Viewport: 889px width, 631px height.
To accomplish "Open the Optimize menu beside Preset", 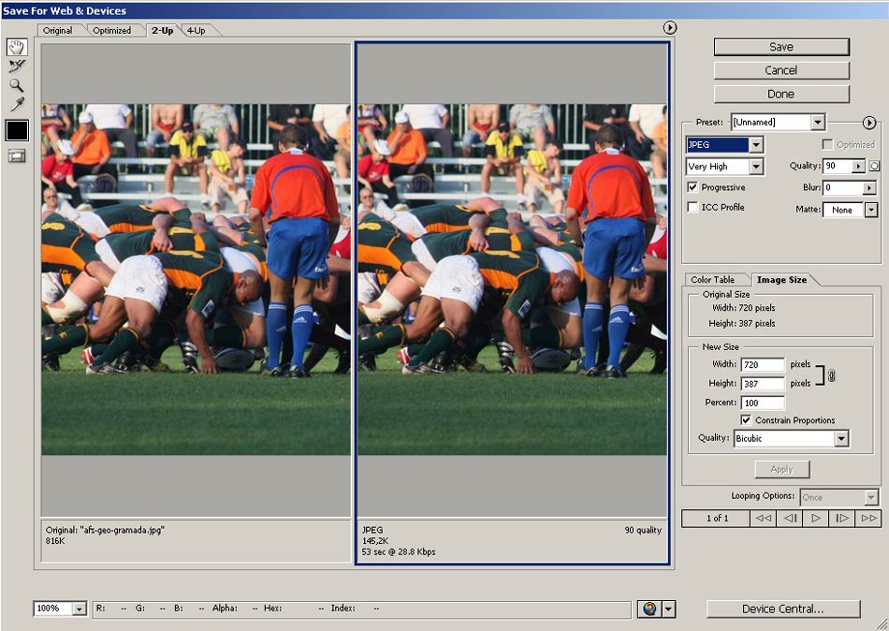I will pos(869,123).
